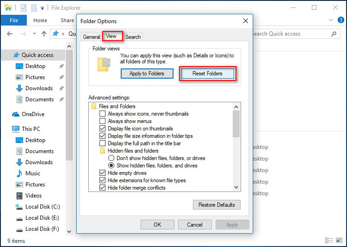Viewport: 347px width, 247px height.
Task: Open the Home ribbon tab
Action: (x=40, y=20)
